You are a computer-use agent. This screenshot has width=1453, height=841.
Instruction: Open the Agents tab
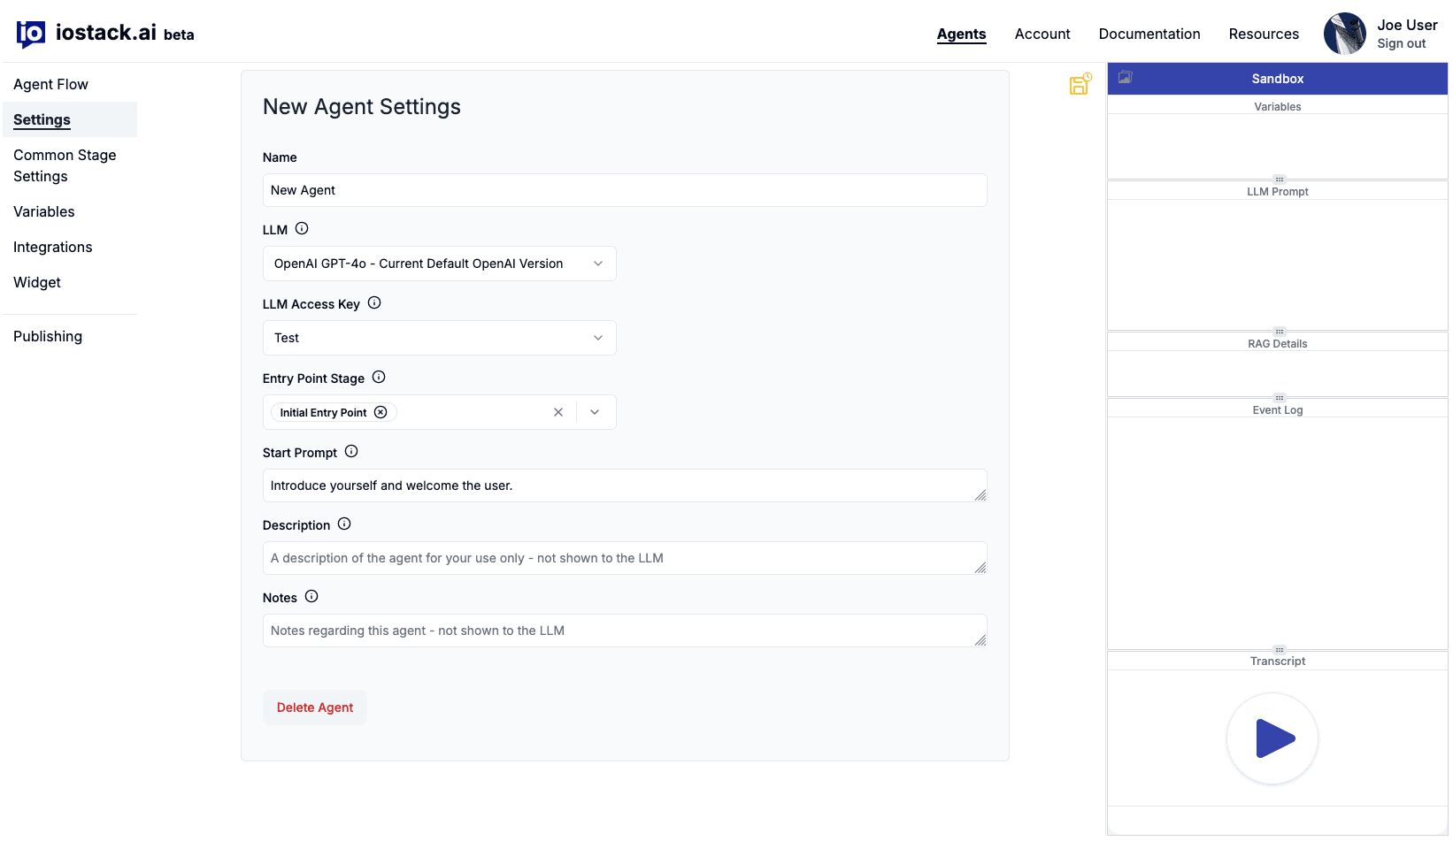click(x=962, y=34)
